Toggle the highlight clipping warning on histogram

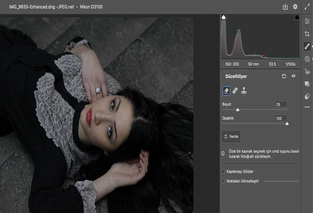pyautogui.click(x=297, y=17)
